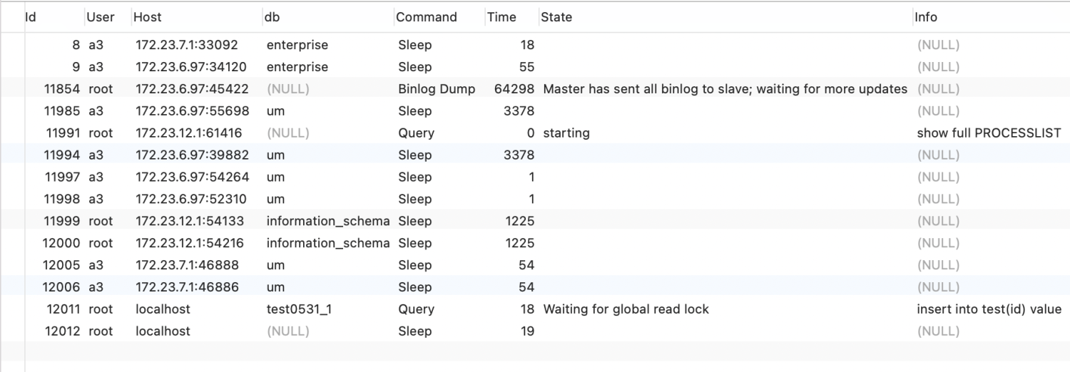Click the db column header
The image size is (1070, 372).
coord(272,17)
